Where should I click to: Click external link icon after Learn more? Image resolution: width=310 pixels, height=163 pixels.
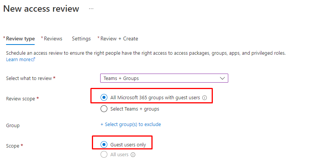coord(34,60)
